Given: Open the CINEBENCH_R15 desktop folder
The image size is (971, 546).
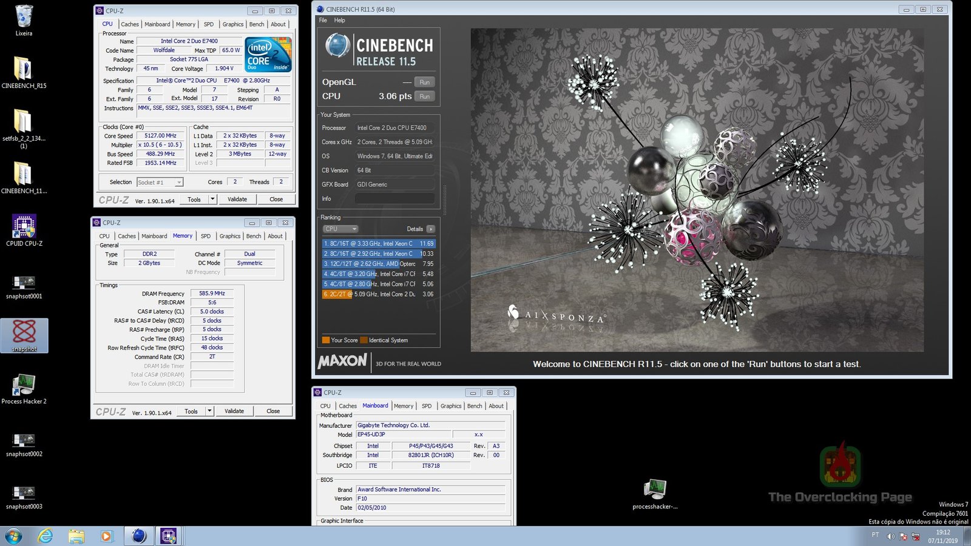Looking at the screenshot, I should tap(23, 70).
